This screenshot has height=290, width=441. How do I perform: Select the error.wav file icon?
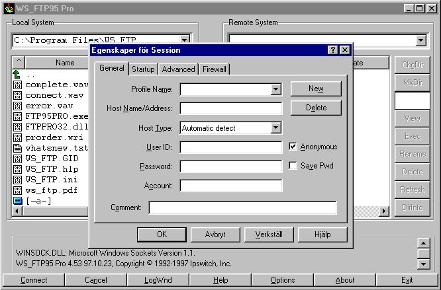(17, 106)
